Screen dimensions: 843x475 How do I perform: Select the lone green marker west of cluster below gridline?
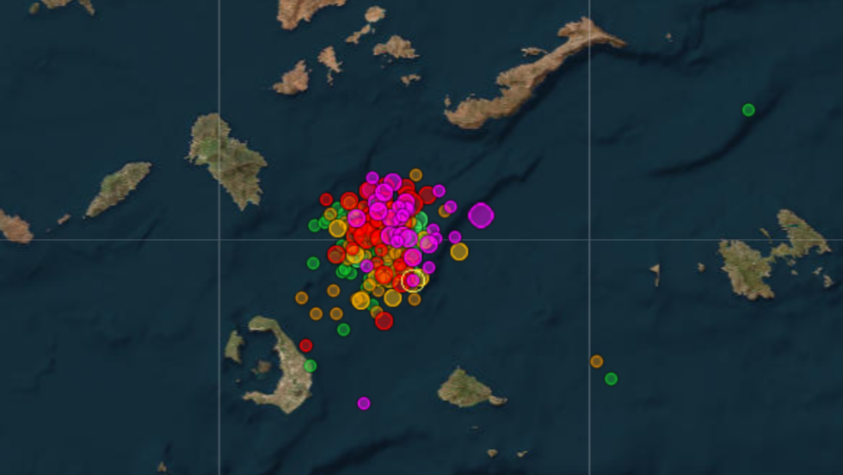[313, 263]
